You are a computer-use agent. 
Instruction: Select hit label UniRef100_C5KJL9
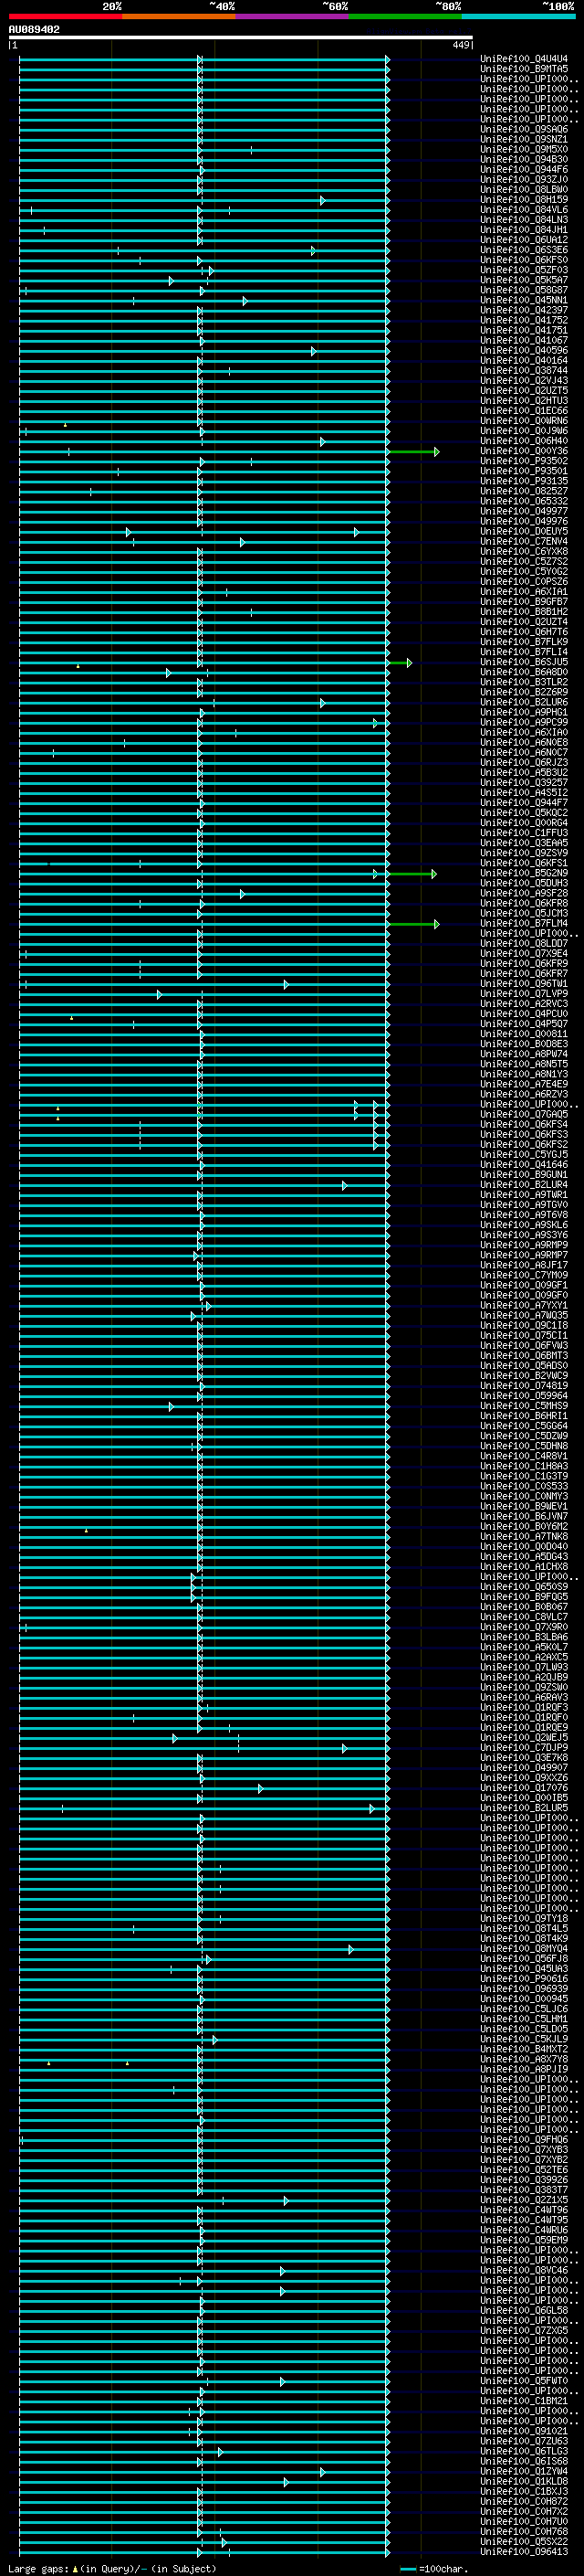[x=524, y=2039]
